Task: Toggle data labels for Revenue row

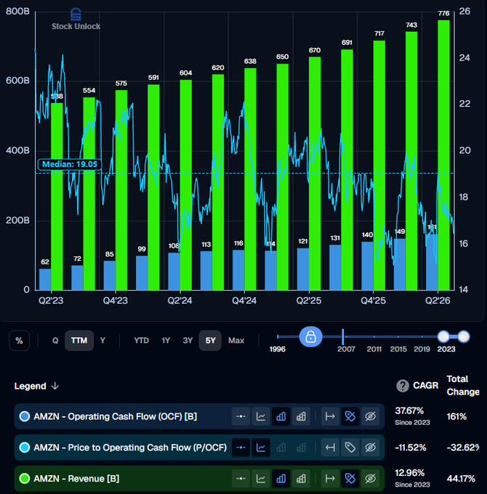Action: [350, 479]
